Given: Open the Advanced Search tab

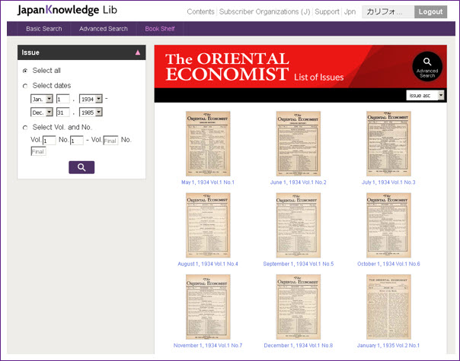Looking at the screenshot, I should (104, 29).
